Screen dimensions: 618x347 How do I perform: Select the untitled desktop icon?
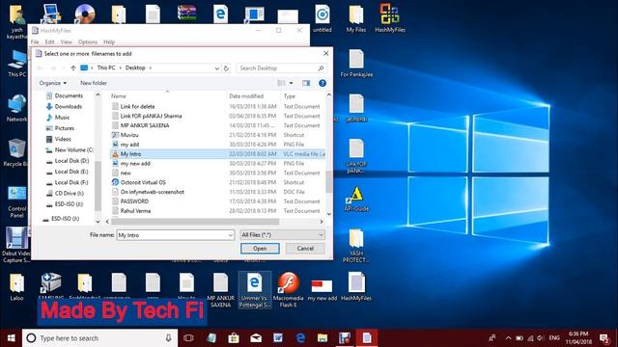322,17
